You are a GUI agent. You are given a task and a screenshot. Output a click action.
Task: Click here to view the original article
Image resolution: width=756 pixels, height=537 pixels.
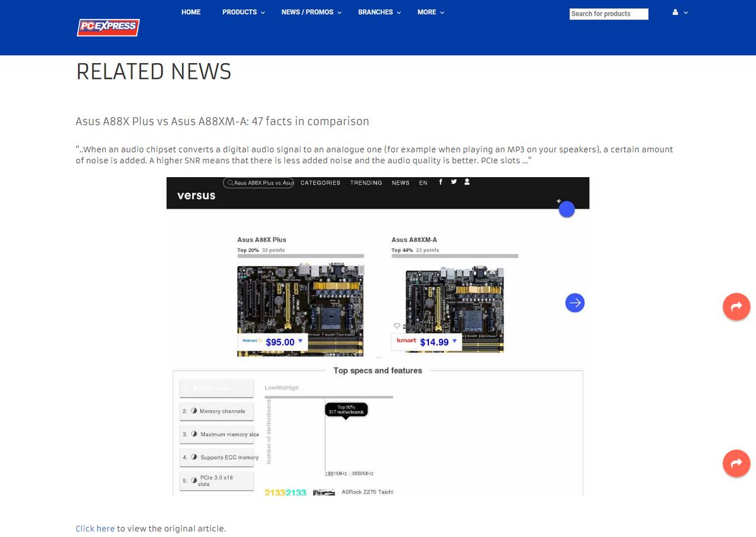[x=95, y=528]
